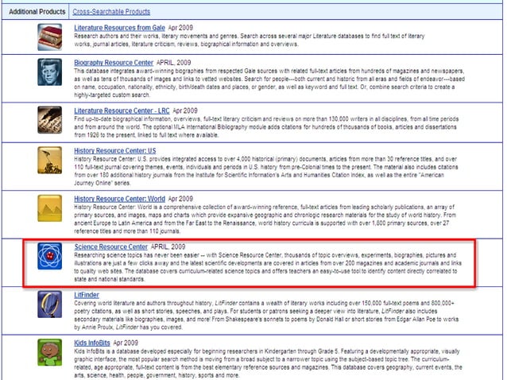Open the History Resource Center: US link
This screenshot has height=380, width=507.
click(x=114, y=151)
